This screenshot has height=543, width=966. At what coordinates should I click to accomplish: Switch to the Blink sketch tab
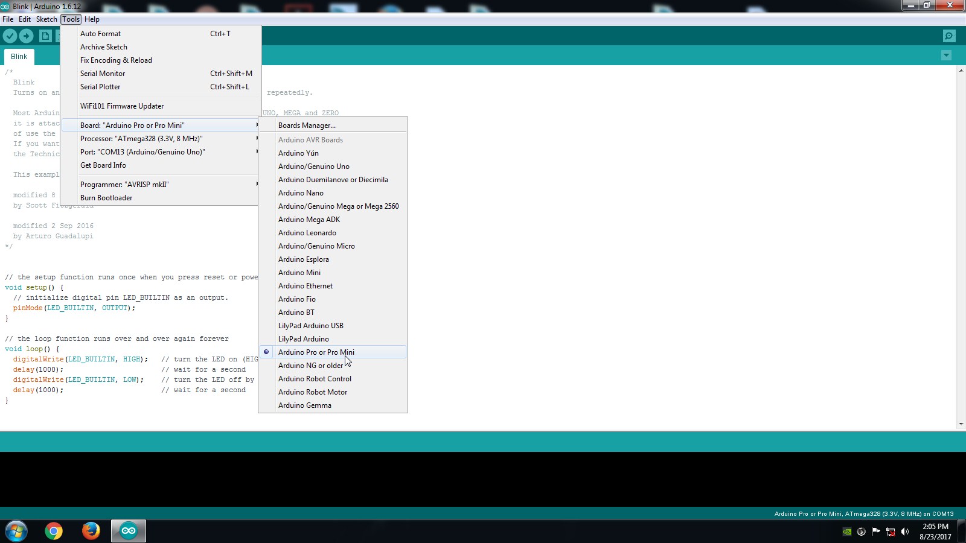tap(19, 57)
